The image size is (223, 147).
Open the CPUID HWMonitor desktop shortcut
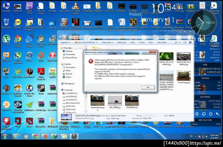(x=6, y=124)
